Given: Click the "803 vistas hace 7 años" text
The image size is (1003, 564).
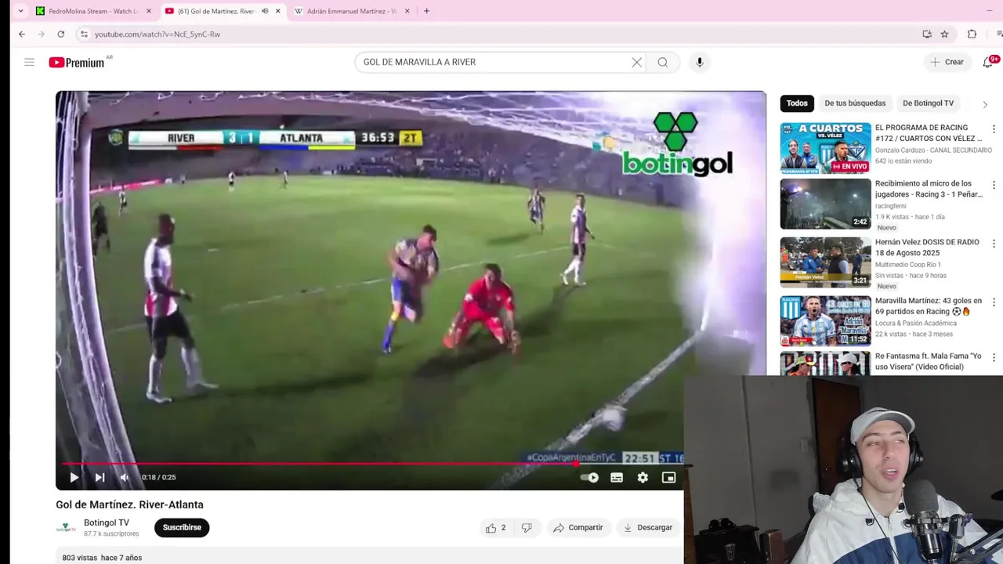Looking at the screenshot, I should [102, 558].
